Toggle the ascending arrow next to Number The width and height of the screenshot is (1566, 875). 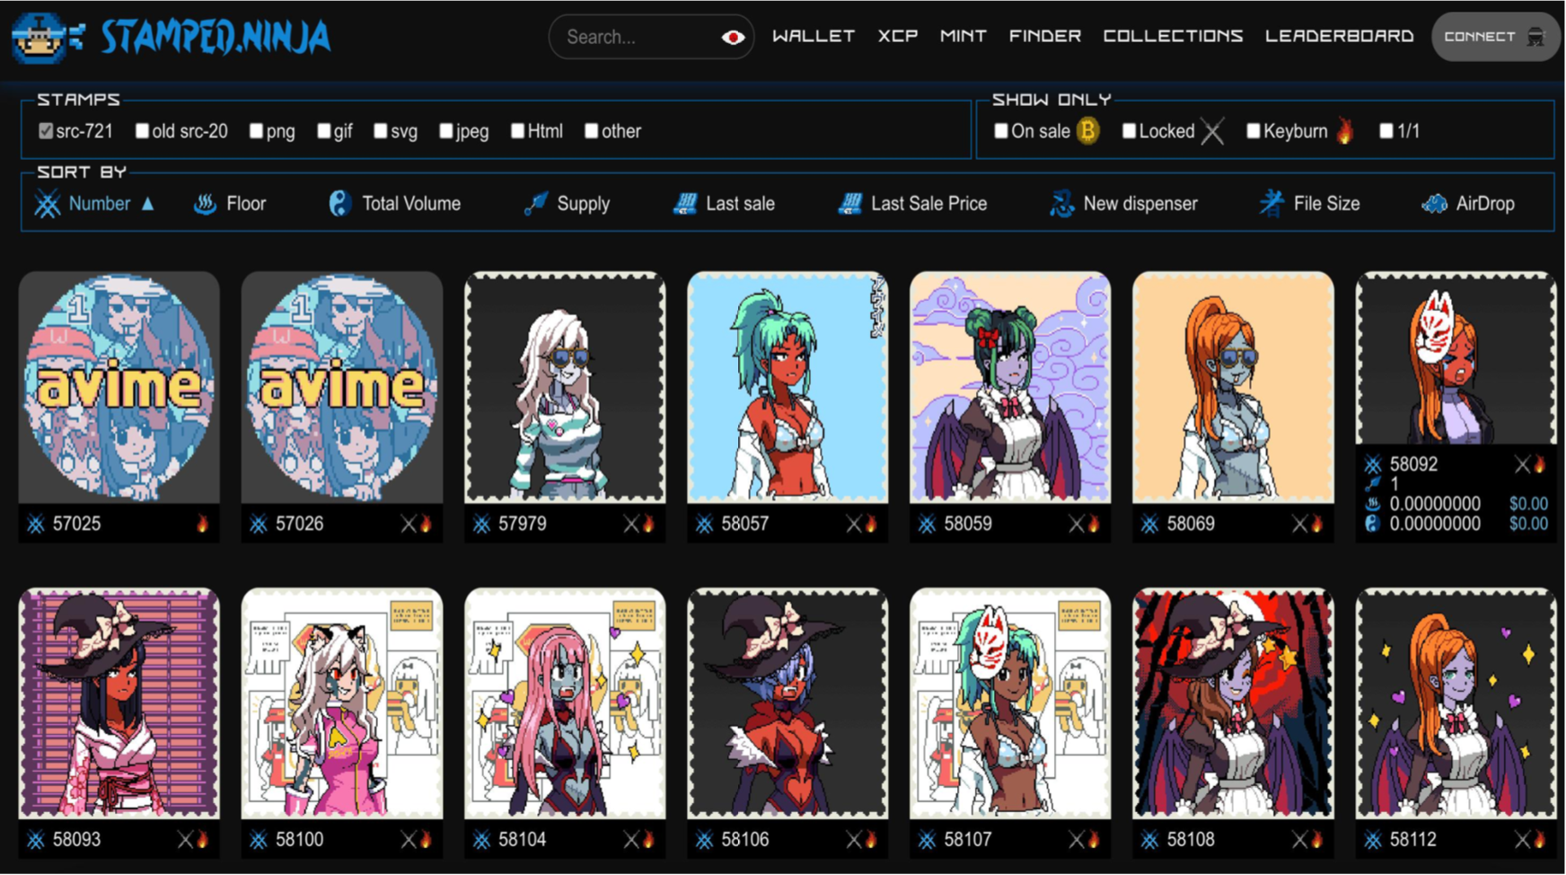point(148,204)
